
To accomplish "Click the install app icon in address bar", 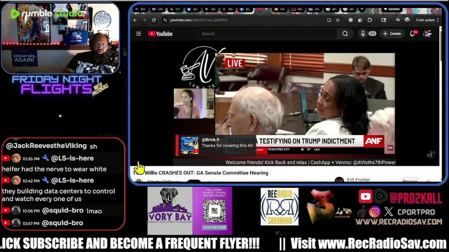I will click(x=329, y=20).
